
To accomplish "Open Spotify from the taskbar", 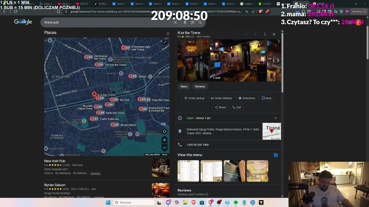I will [x=236, y=202].
